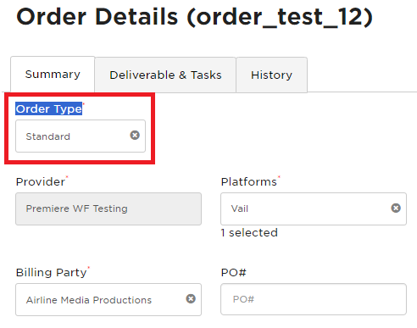Click the Platforms field label

point(248,182)
